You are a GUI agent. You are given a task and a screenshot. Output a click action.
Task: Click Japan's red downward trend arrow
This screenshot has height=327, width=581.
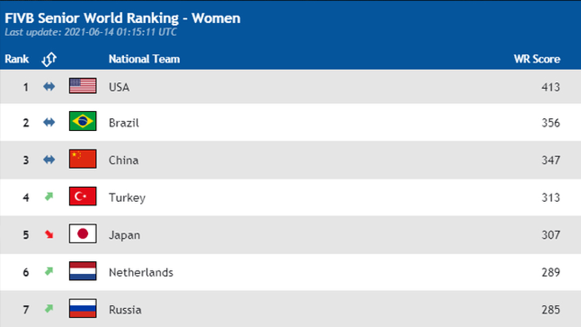(x=49, y=234)
